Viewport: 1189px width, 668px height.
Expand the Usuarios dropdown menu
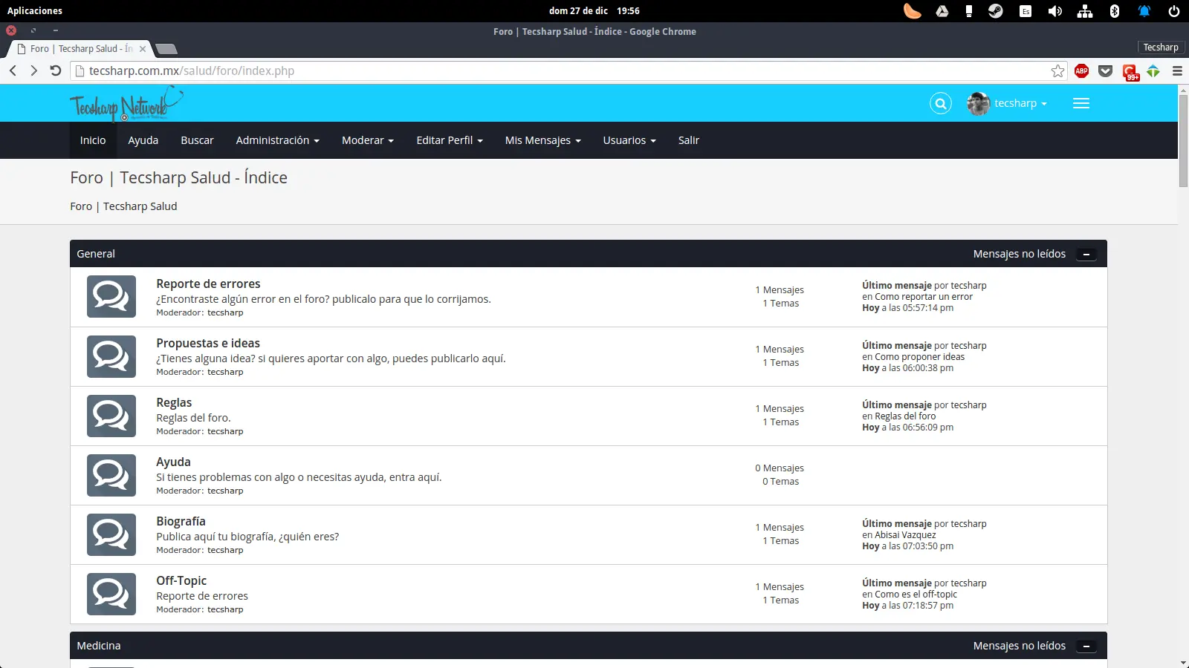coord(629,140)
